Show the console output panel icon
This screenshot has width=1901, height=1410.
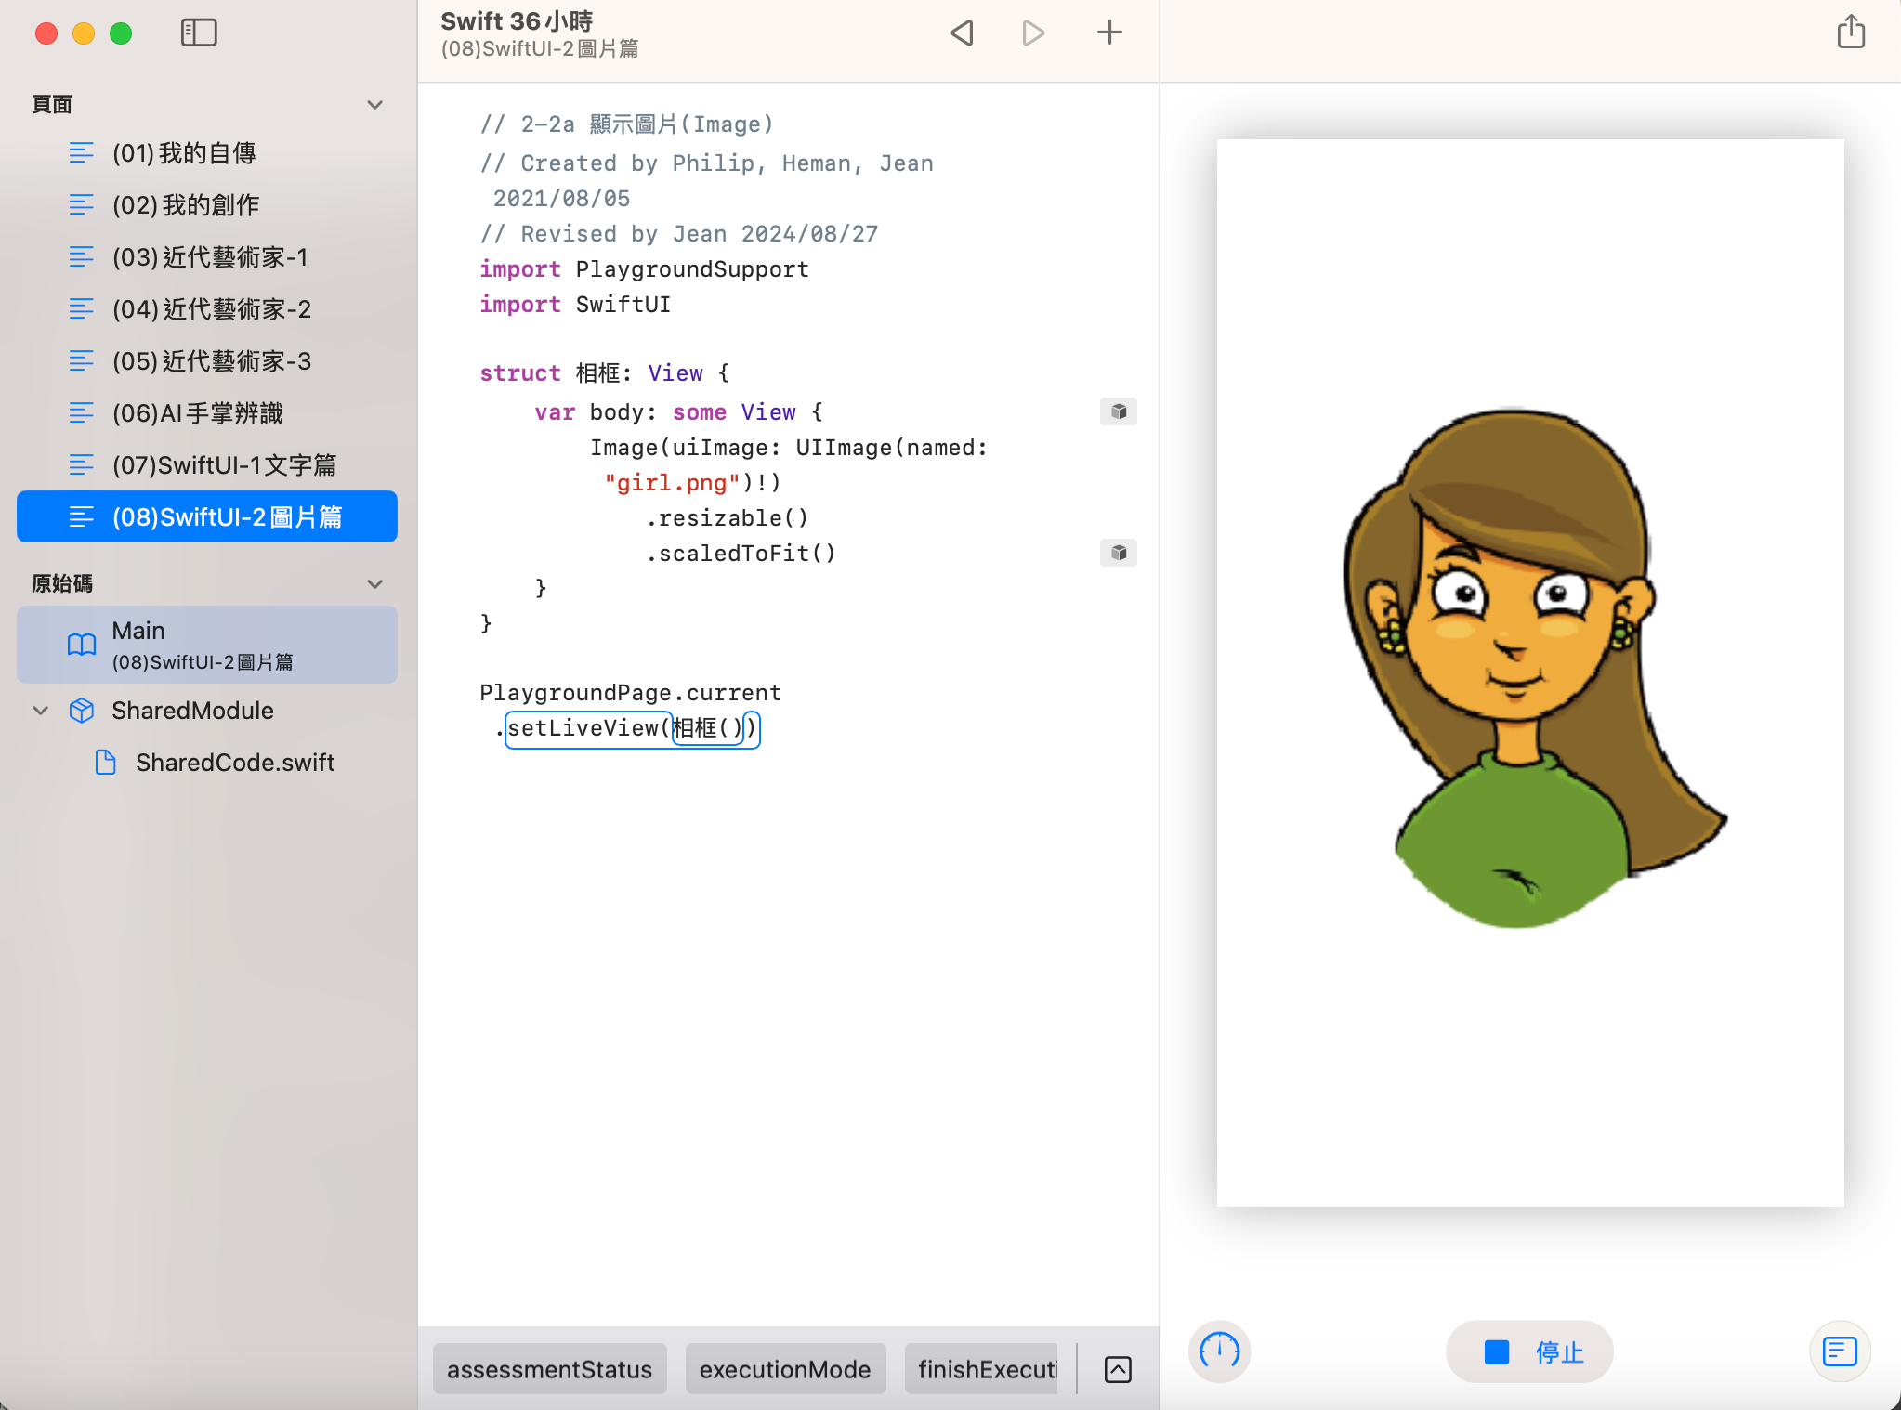[1839, 1351]
